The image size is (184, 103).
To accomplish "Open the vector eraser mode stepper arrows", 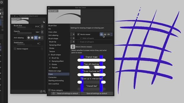I will coord(112,34).
